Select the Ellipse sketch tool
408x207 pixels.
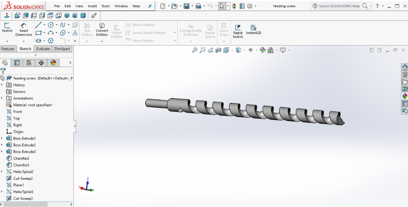click(x=63, y=33)
